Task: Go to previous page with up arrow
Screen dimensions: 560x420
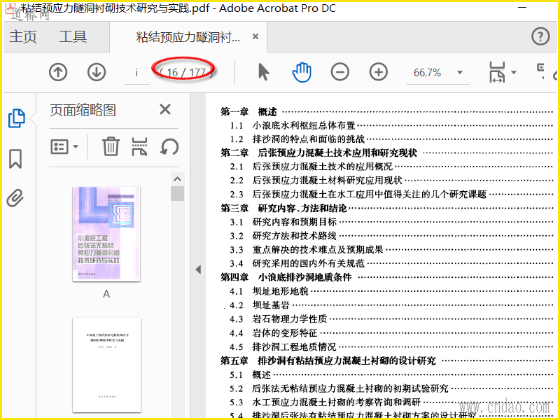Action: pyautogui.click(x=58, y=72)
